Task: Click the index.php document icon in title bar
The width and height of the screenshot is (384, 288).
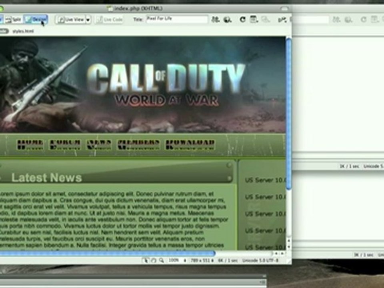Action: [x=110, y=8]
